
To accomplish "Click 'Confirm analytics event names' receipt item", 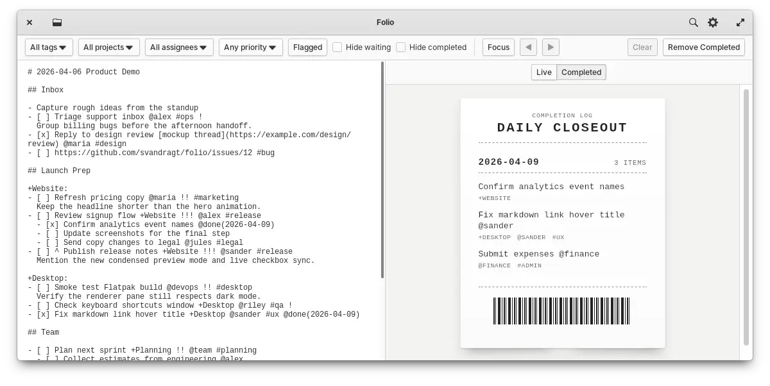I will tap(551, 187).
